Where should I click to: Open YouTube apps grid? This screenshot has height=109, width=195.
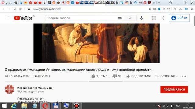click(154, 18)
